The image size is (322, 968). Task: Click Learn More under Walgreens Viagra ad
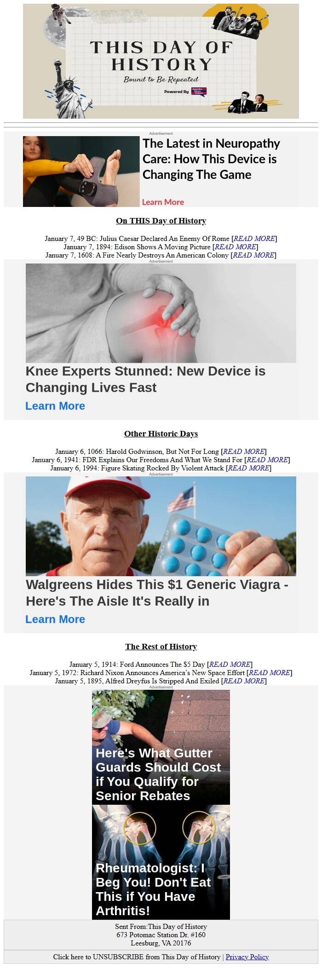point(55,619)
